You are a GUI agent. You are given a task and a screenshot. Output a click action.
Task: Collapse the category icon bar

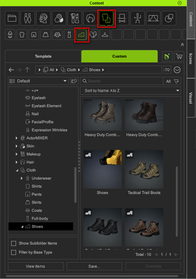[182, 45]
